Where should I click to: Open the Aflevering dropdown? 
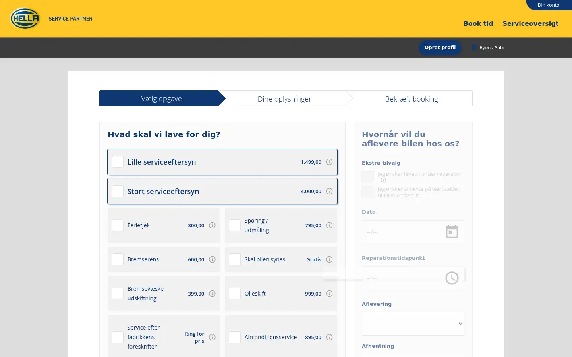pyautogui.click(x=413, y=324)
